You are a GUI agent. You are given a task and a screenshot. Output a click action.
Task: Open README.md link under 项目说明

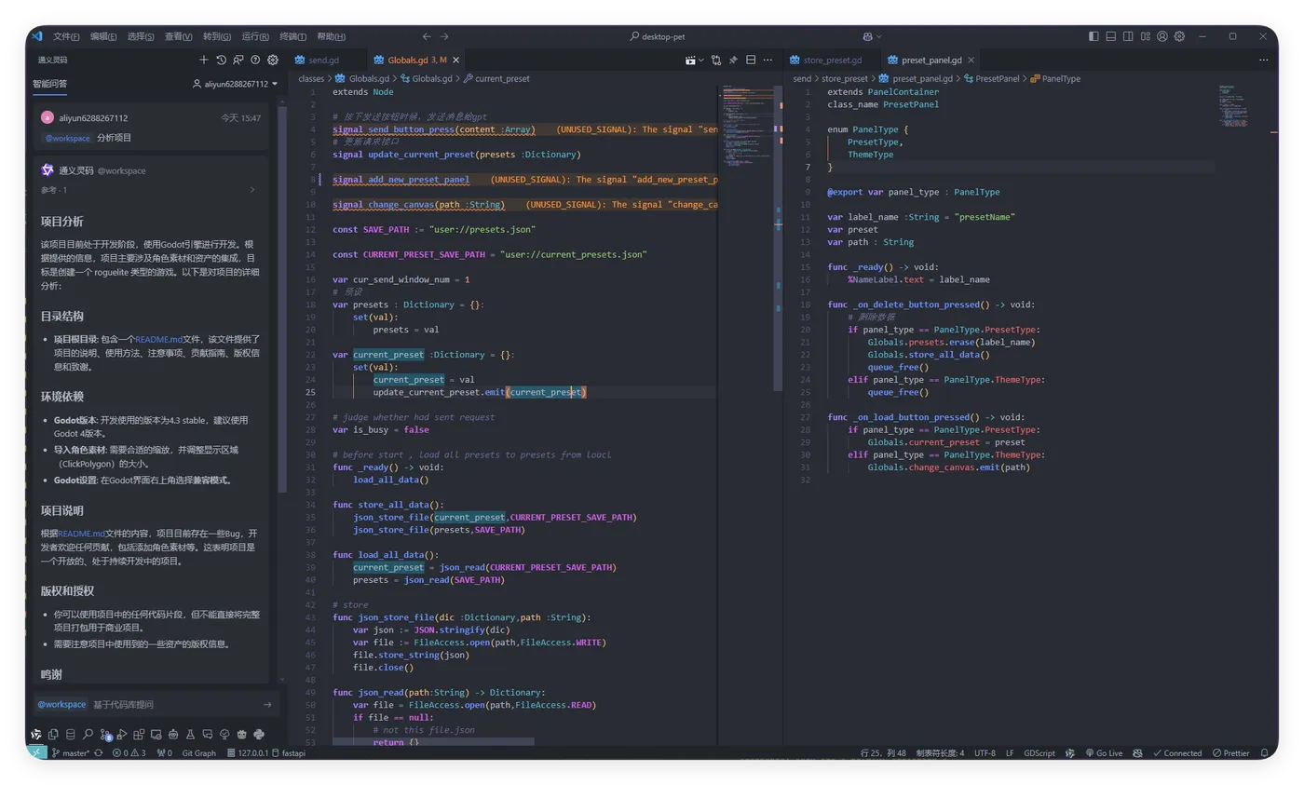[x=82, y=534]
